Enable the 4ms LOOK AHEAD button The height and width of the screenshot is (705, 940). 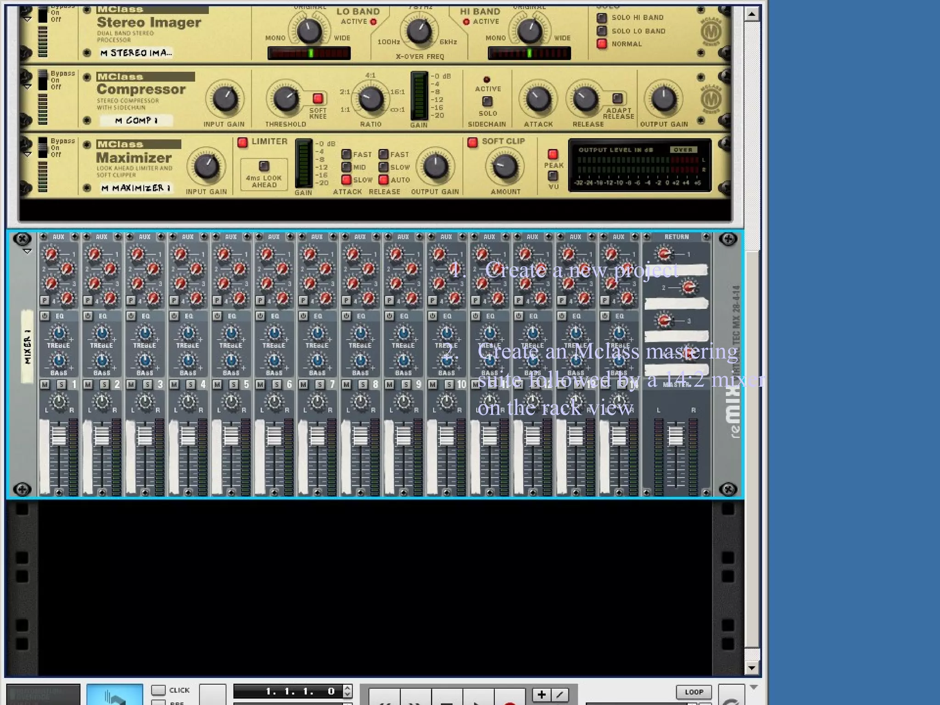[264, 165]
